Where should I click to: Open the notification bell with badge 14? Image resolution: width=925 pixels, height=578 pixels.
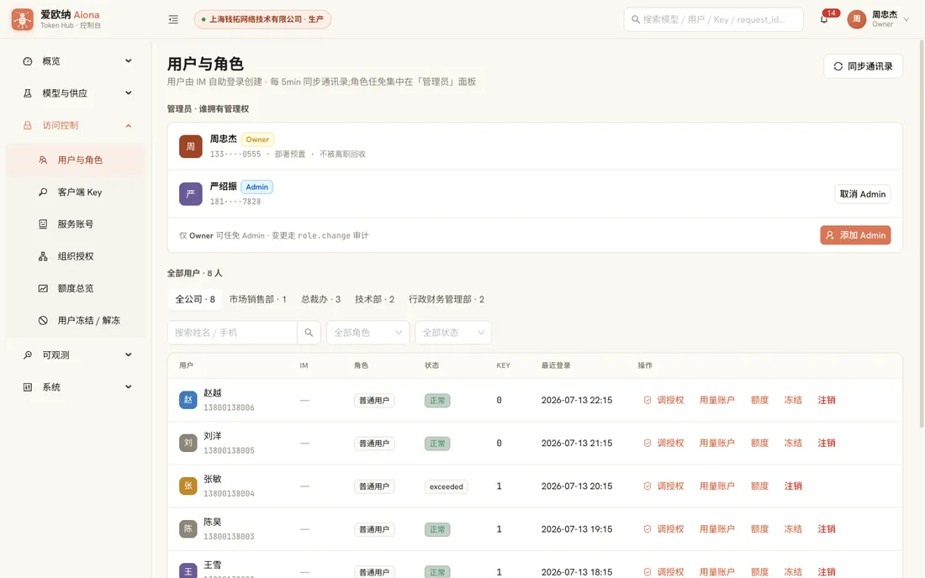click(x=824, y=19)
